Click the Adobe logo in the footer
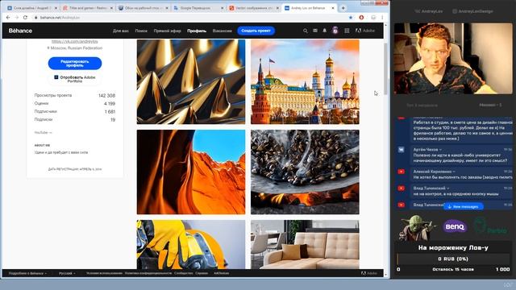 [x=369, y=273]
